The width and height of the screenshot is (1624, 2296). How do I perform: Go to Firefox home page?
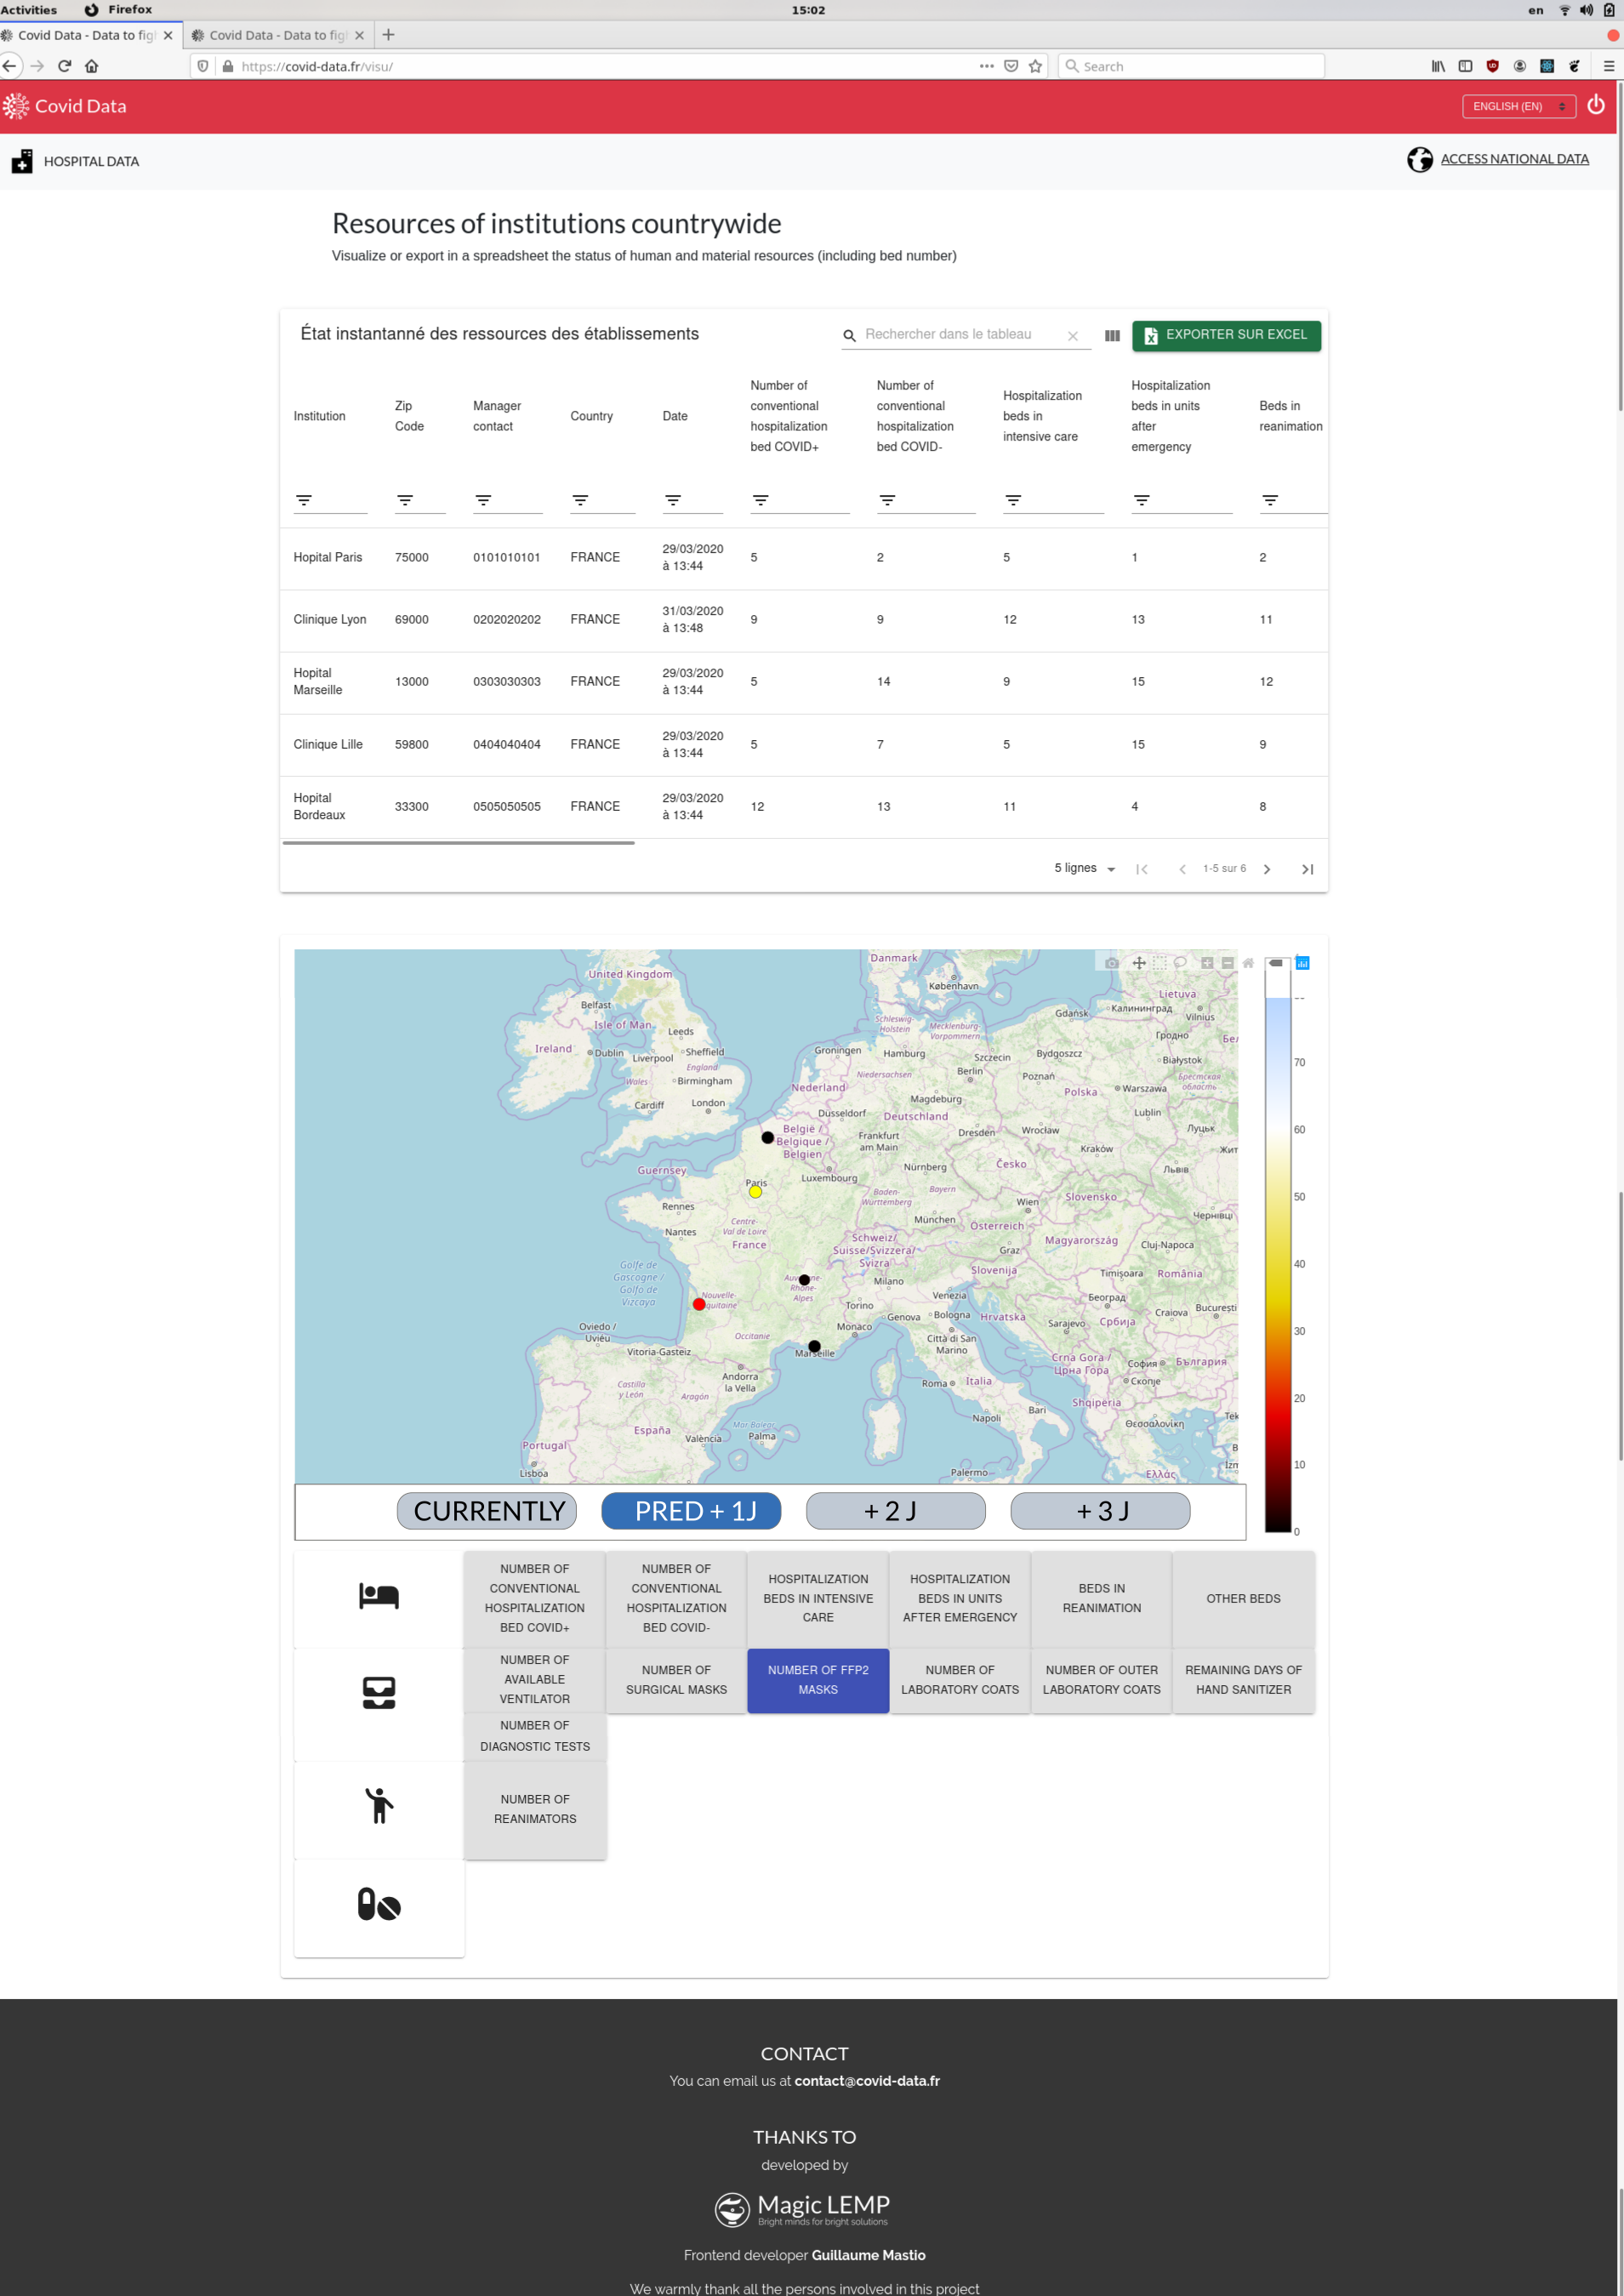tap(92, 66)
